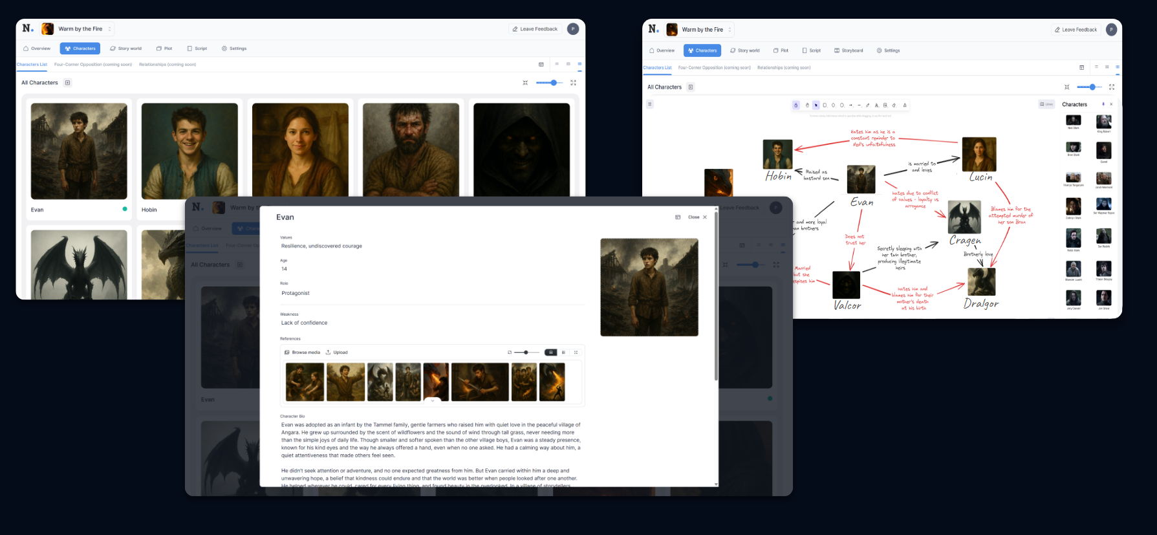Open the canvas hamburger menu

pos(650,104)
